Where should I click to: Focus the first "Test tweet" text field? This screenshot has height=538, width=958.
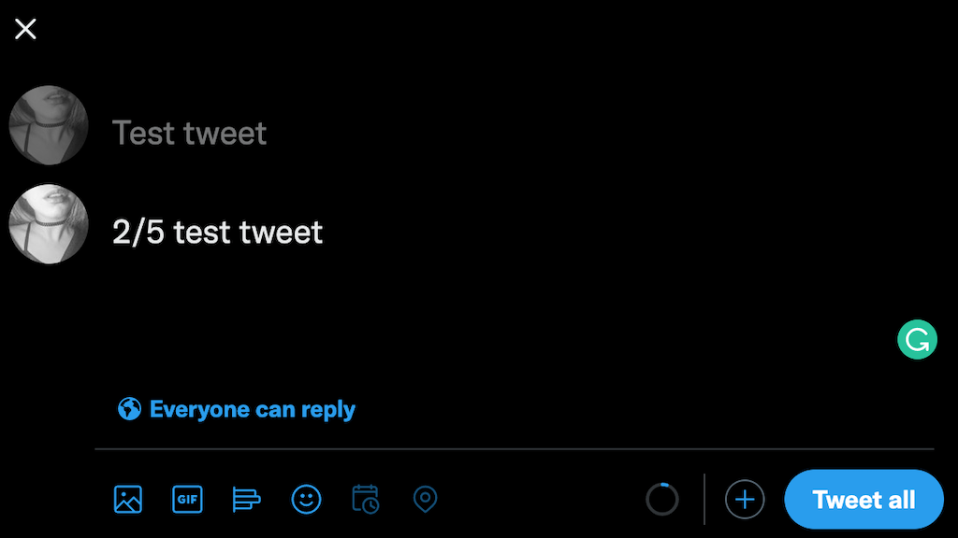pos(190,134)
